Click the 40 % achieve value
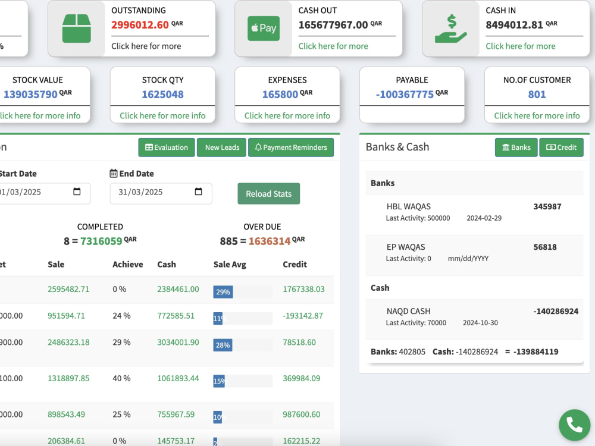Image resolution: width=595 pixels, height=446 pixels. (x=121, y=378)
